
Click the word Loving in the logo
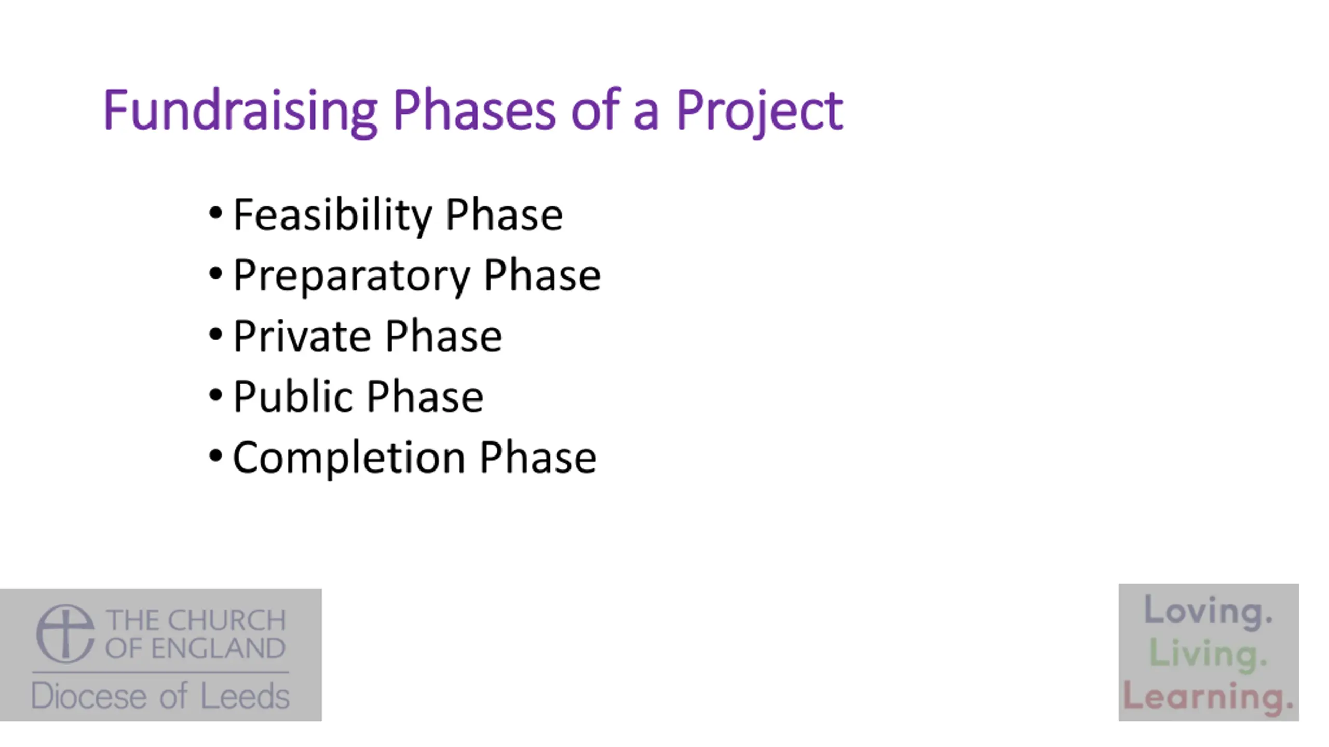[1208, 611]
